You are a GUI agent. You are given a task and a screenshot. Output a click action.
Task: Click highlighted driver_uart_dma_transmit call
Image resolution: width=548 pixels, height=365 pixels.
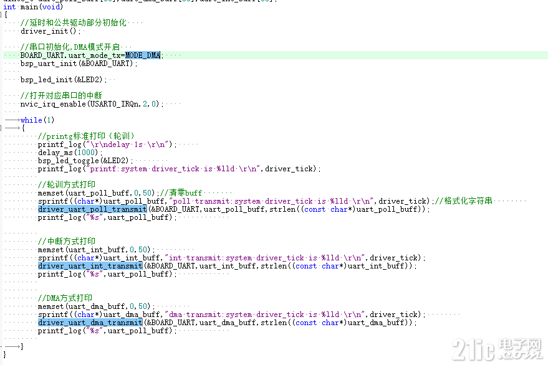(90, 323)
